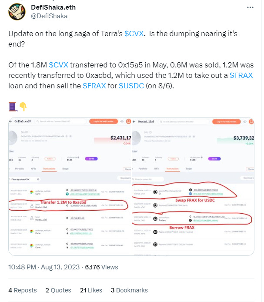
Task: Open the tweet's three-dot more menu
Action: click(x=250, y=7)
